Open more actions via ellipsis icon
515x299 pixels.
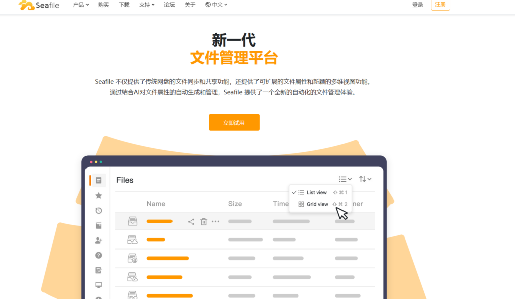215,221
